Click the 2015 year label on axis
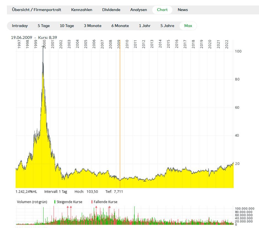259x228 pixels. pyautogui.click(x=169, y=44)
